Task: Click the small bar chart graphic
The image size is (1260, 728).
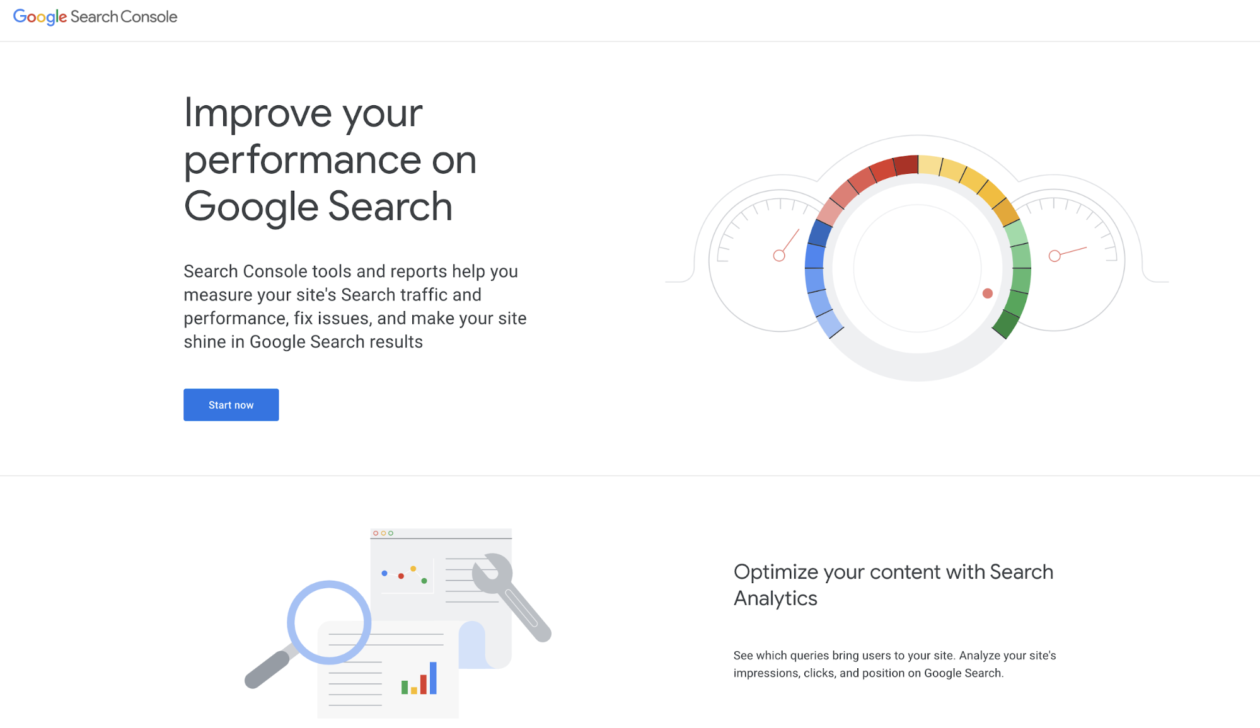Action: coord(419,678)
